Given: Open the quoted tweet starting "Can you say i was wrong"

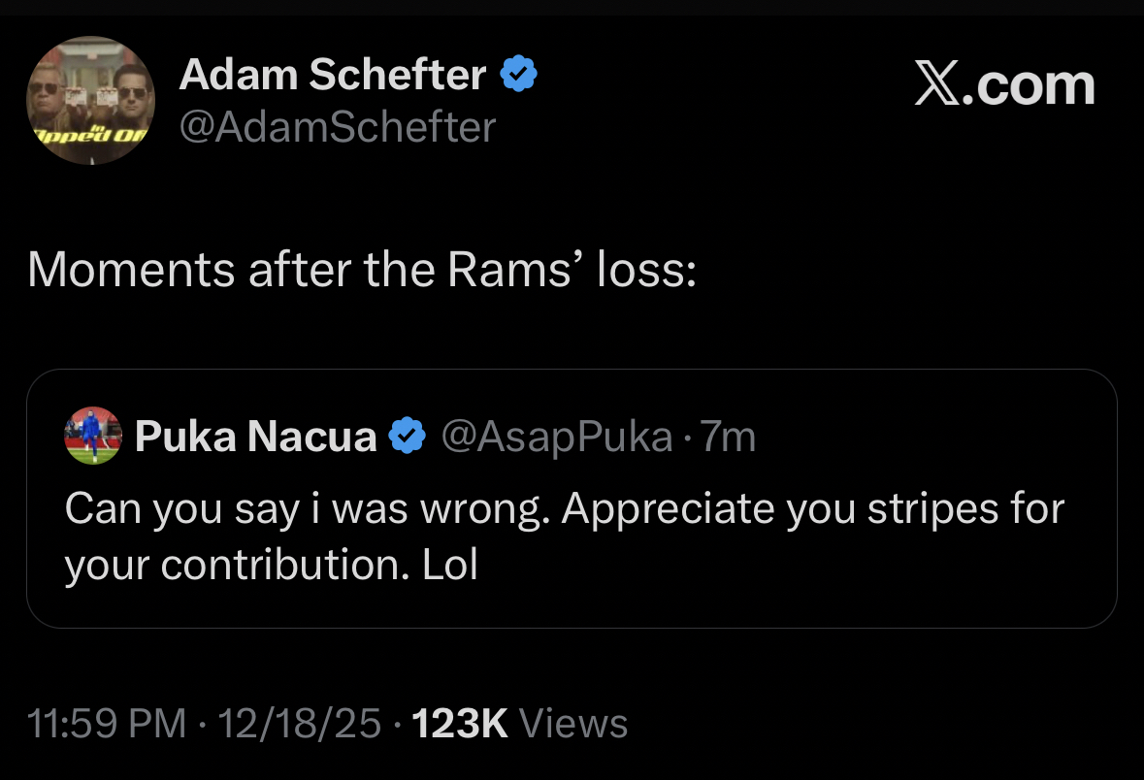Looking at the screenshot, I should (563, 509).
